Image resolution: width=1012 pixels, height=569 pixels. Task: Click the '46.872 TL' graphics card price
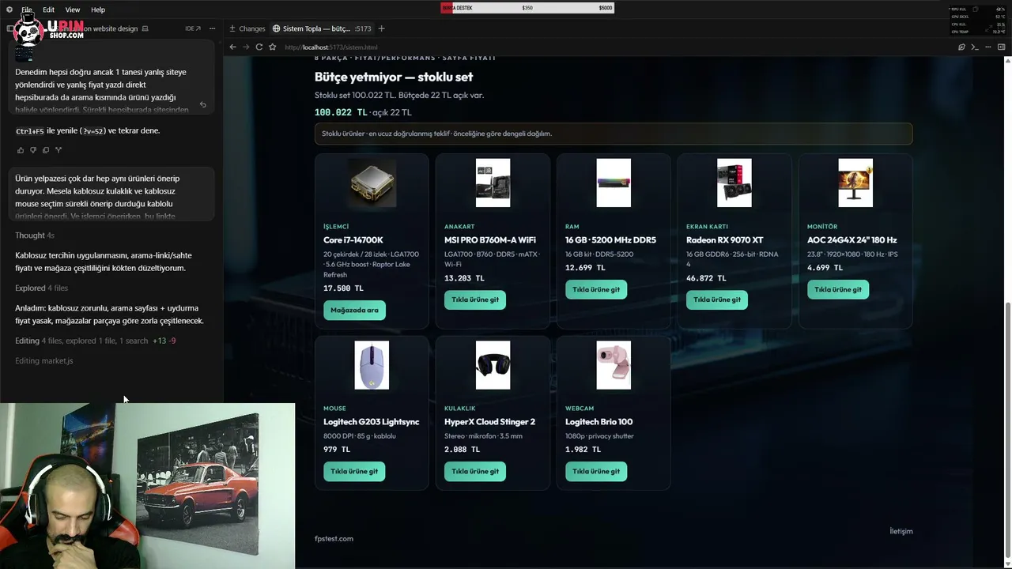point(706,278)
